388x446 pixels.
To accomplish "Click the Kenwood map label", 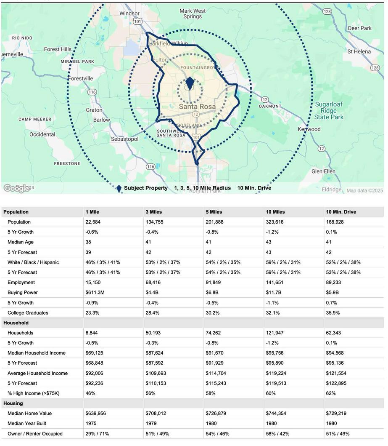I will [309, 129].
